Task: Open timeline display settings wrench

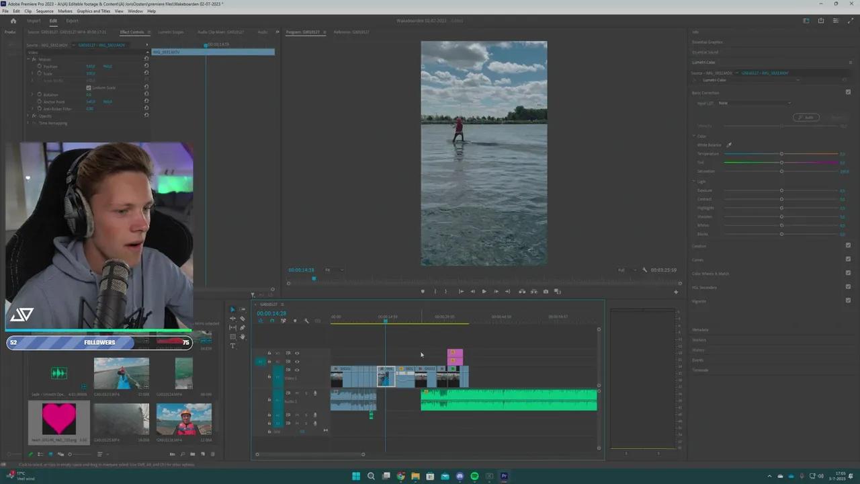Action: point(306,321)
